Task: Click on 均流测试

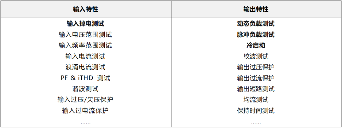Action: [256, 100]
